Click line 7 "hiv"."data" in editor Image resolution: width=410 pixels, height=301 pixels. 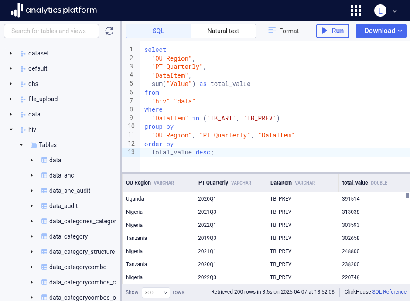[x=174, y=101]
